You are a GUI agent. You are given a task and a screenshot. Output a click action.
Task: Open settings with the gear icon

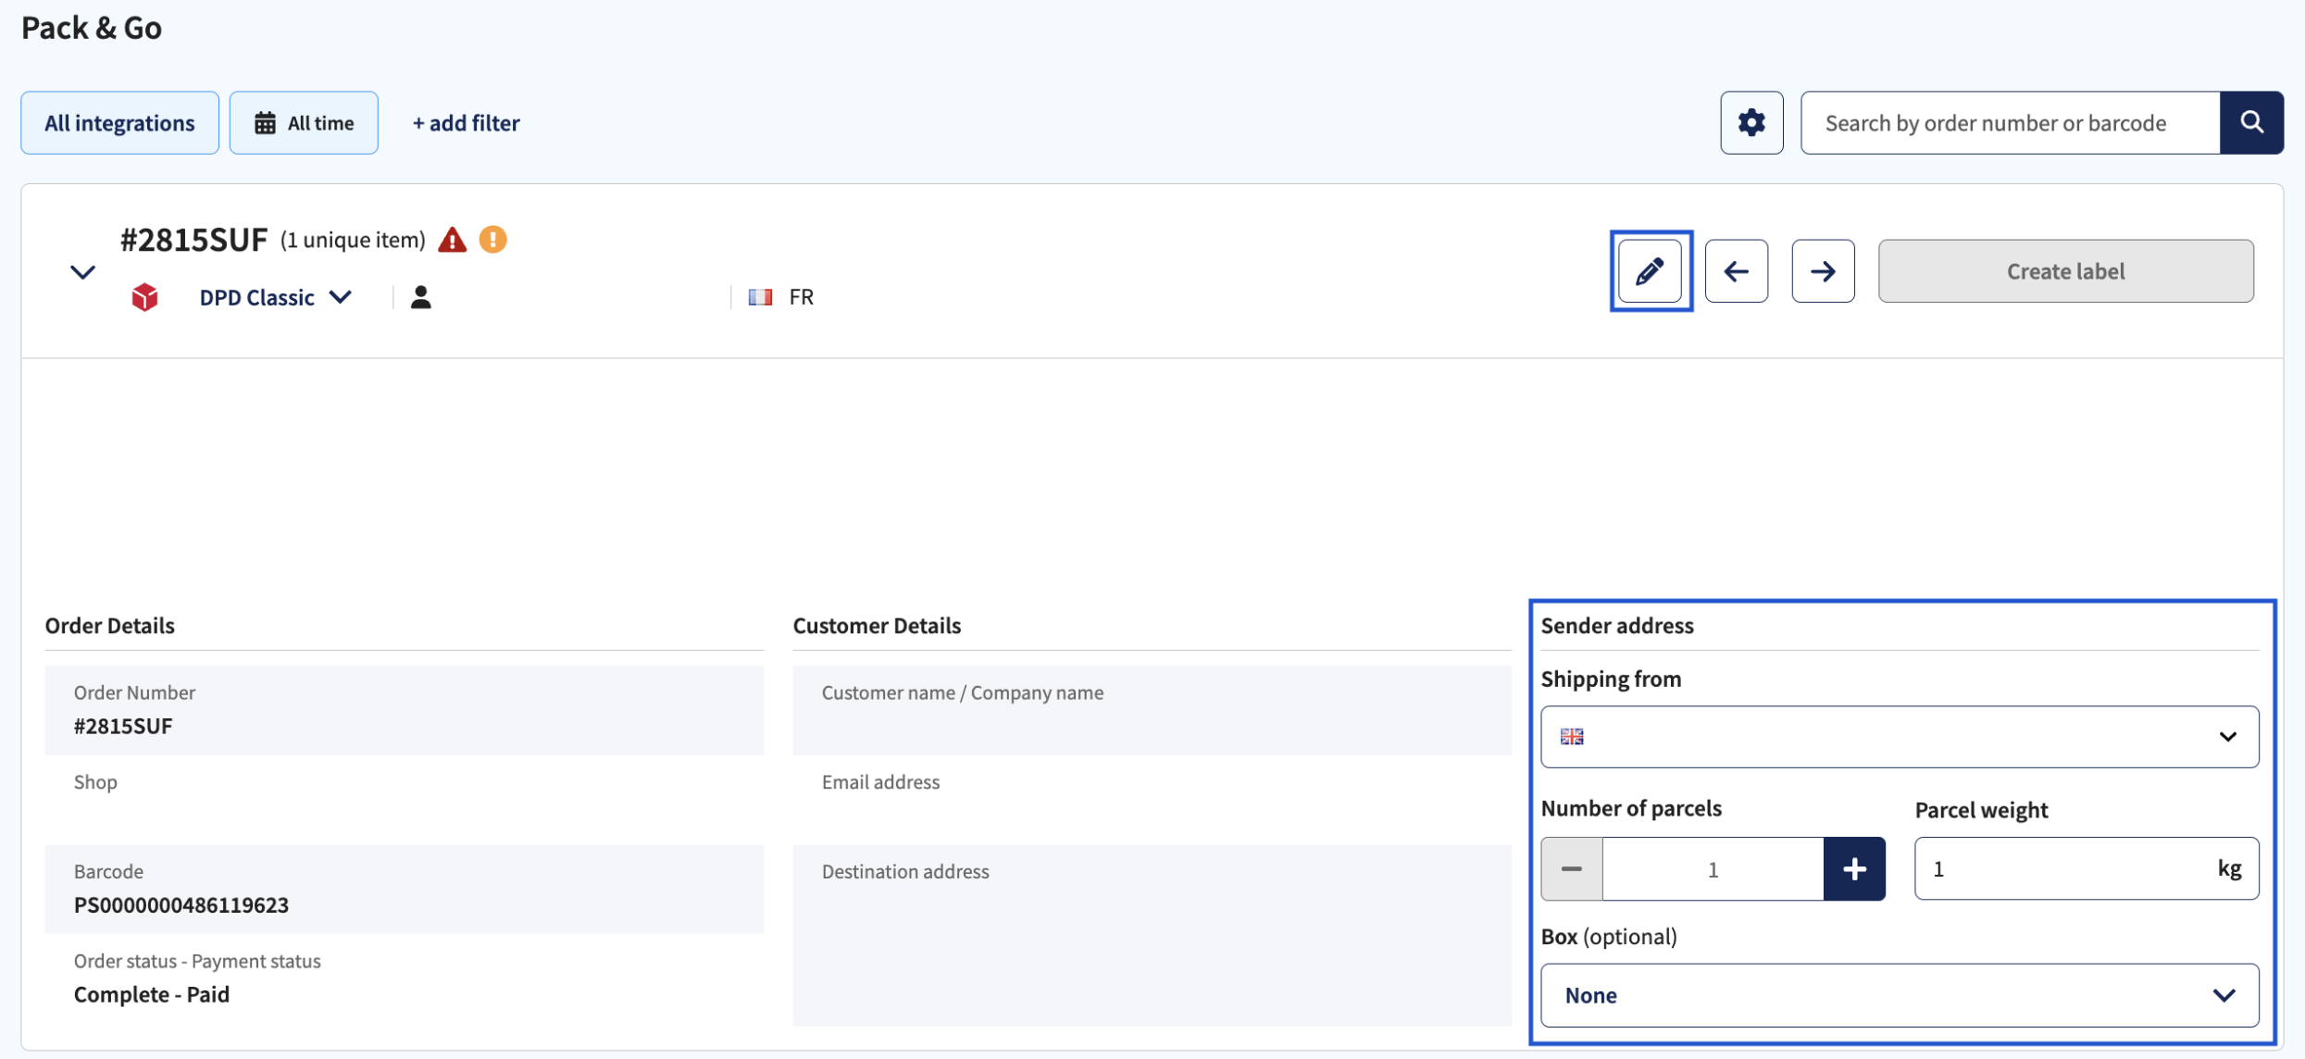(x=1751, y=122)
